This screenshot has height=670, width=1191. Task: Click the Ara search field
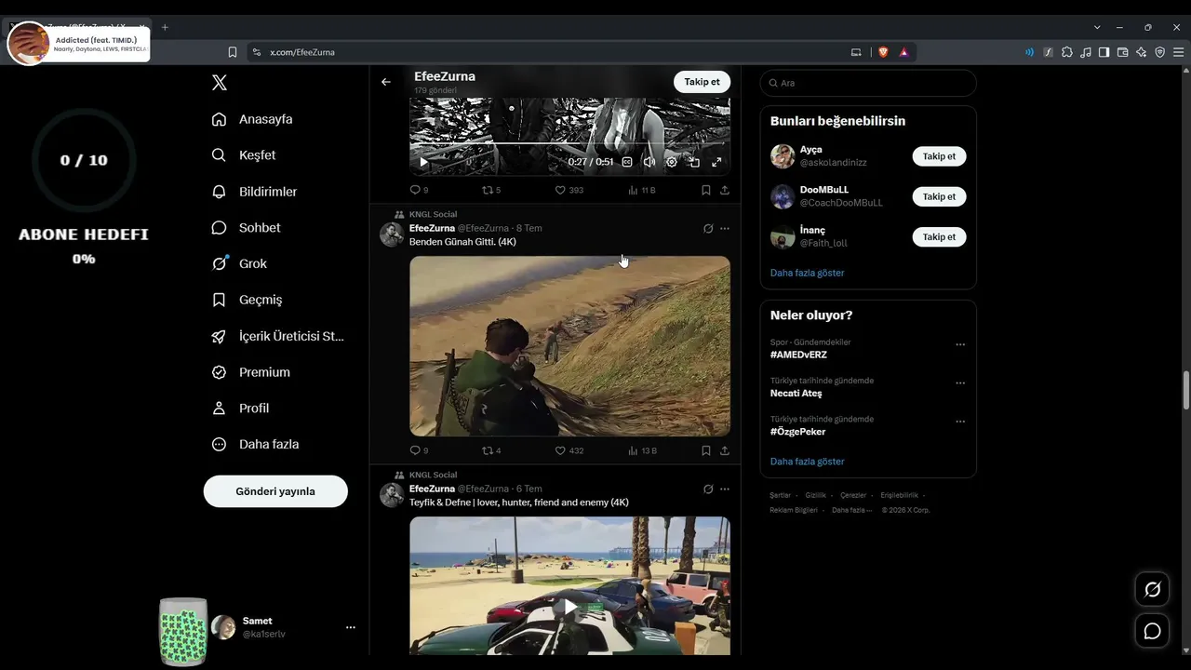click(868, 83)
